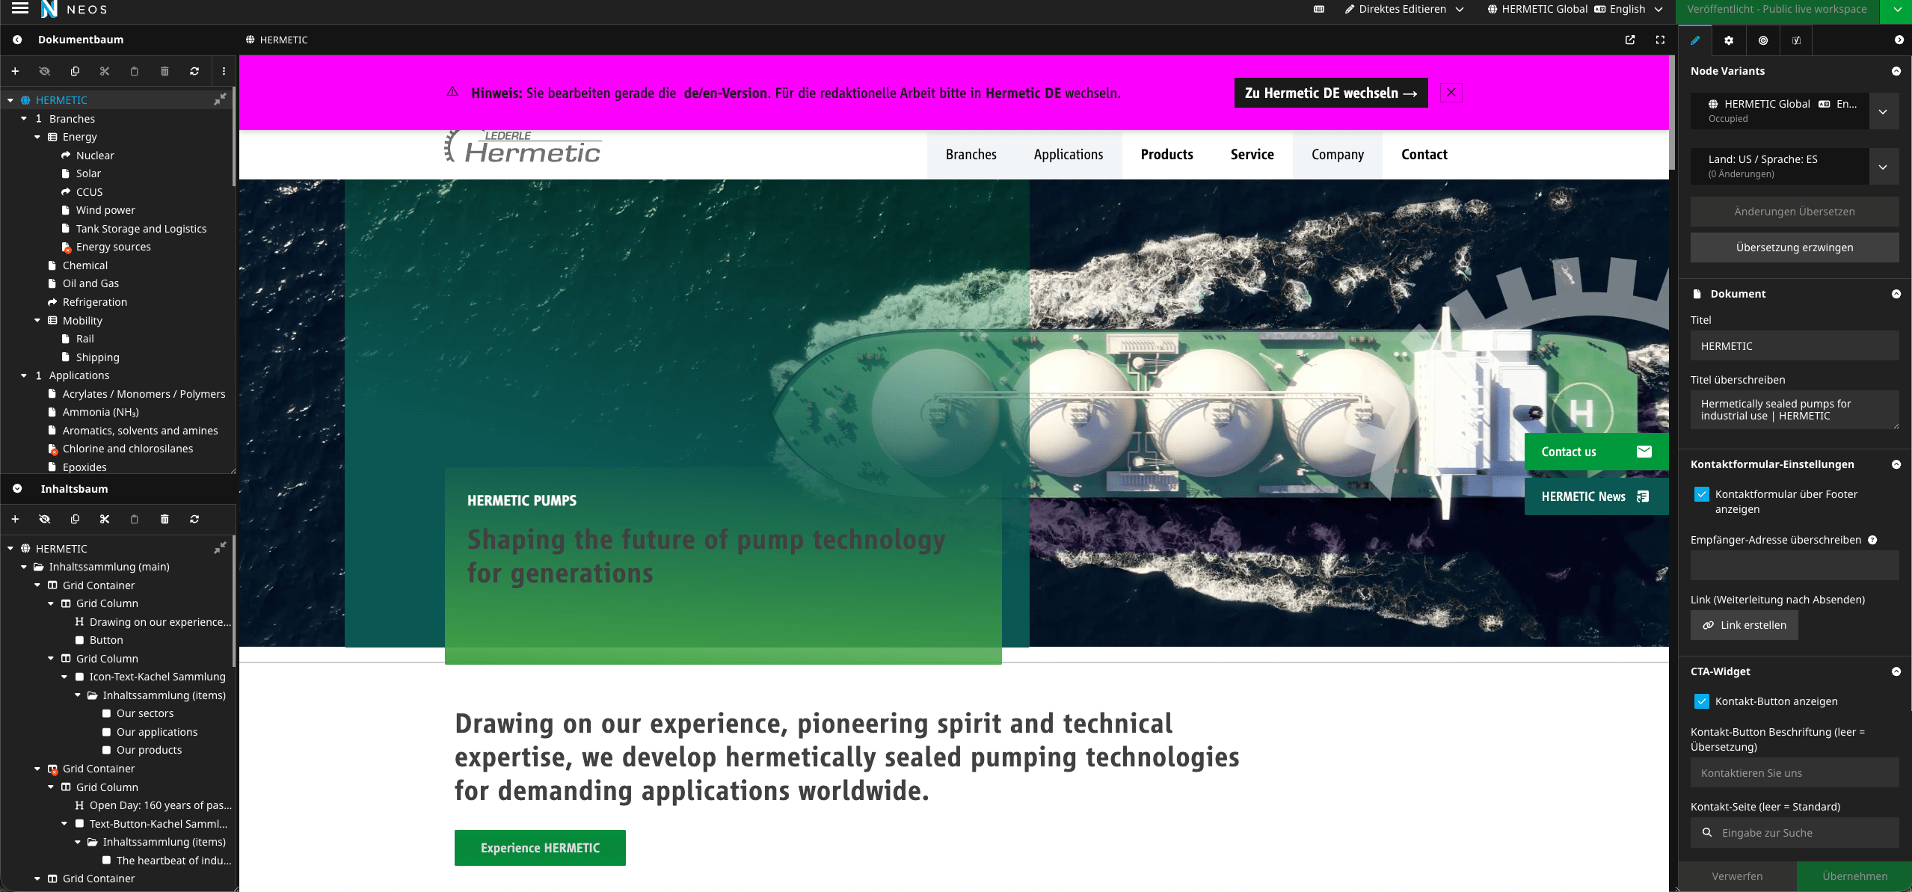Collapse the Applications node in document tree
The height and width of the screenshot is (892, 1912).
(24, 375)
